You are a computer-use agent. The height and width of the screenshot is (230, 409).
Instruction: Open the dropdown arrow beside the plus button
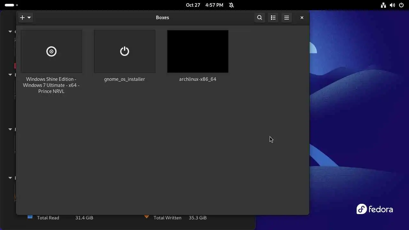(x=29, y=18)
